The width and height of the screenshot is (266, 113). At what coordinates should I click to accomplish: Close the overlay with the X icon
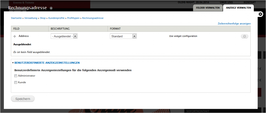pos(261,14)
